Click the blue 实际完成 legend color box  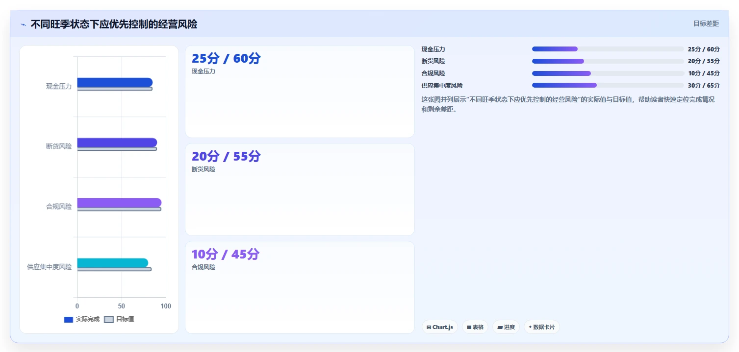coord(69,320)
